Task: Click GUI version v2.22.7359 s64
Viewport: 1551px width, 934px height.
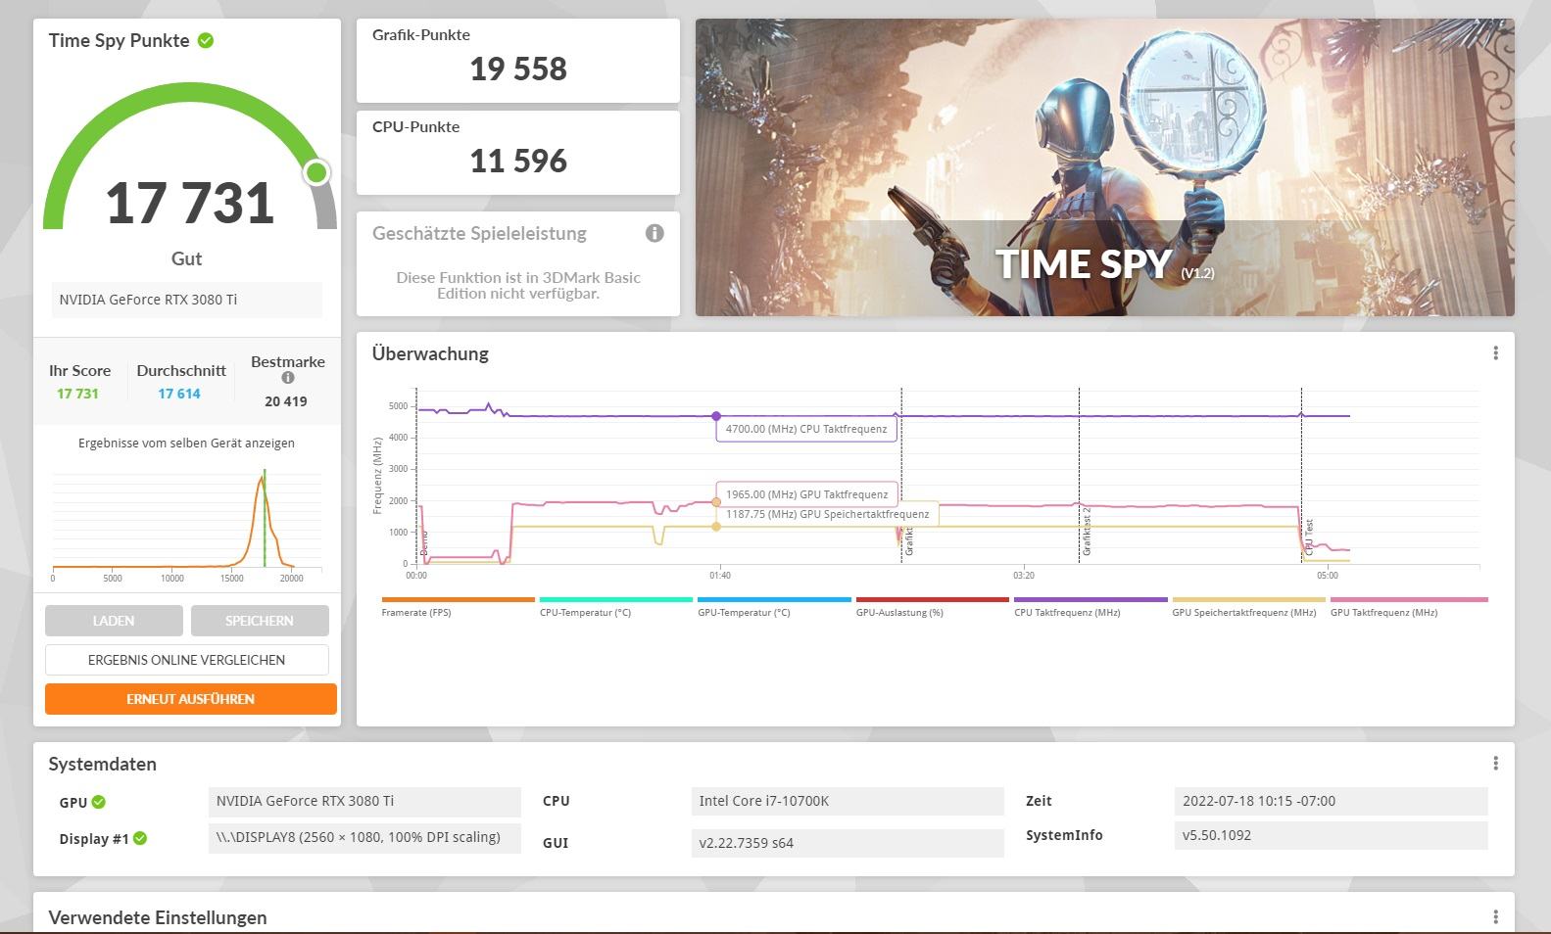Action: point(848,843)
